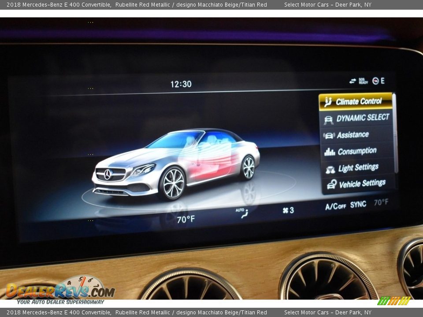Click the drive mode E indicator icon

[x=378, y=81]
